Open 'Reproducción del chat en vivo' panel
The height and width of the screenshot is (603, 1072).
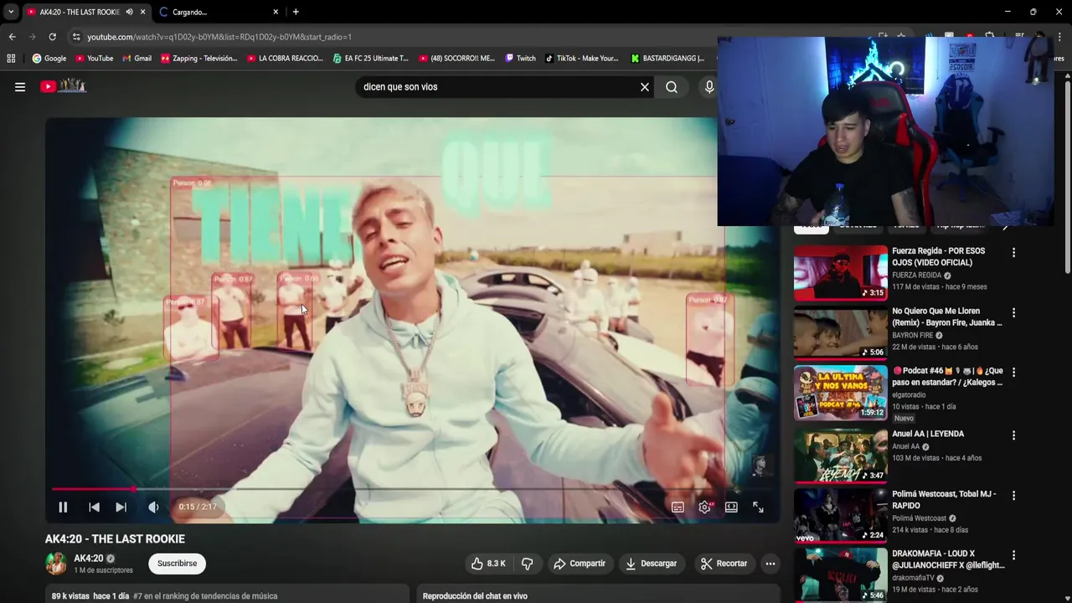[475, 596]
